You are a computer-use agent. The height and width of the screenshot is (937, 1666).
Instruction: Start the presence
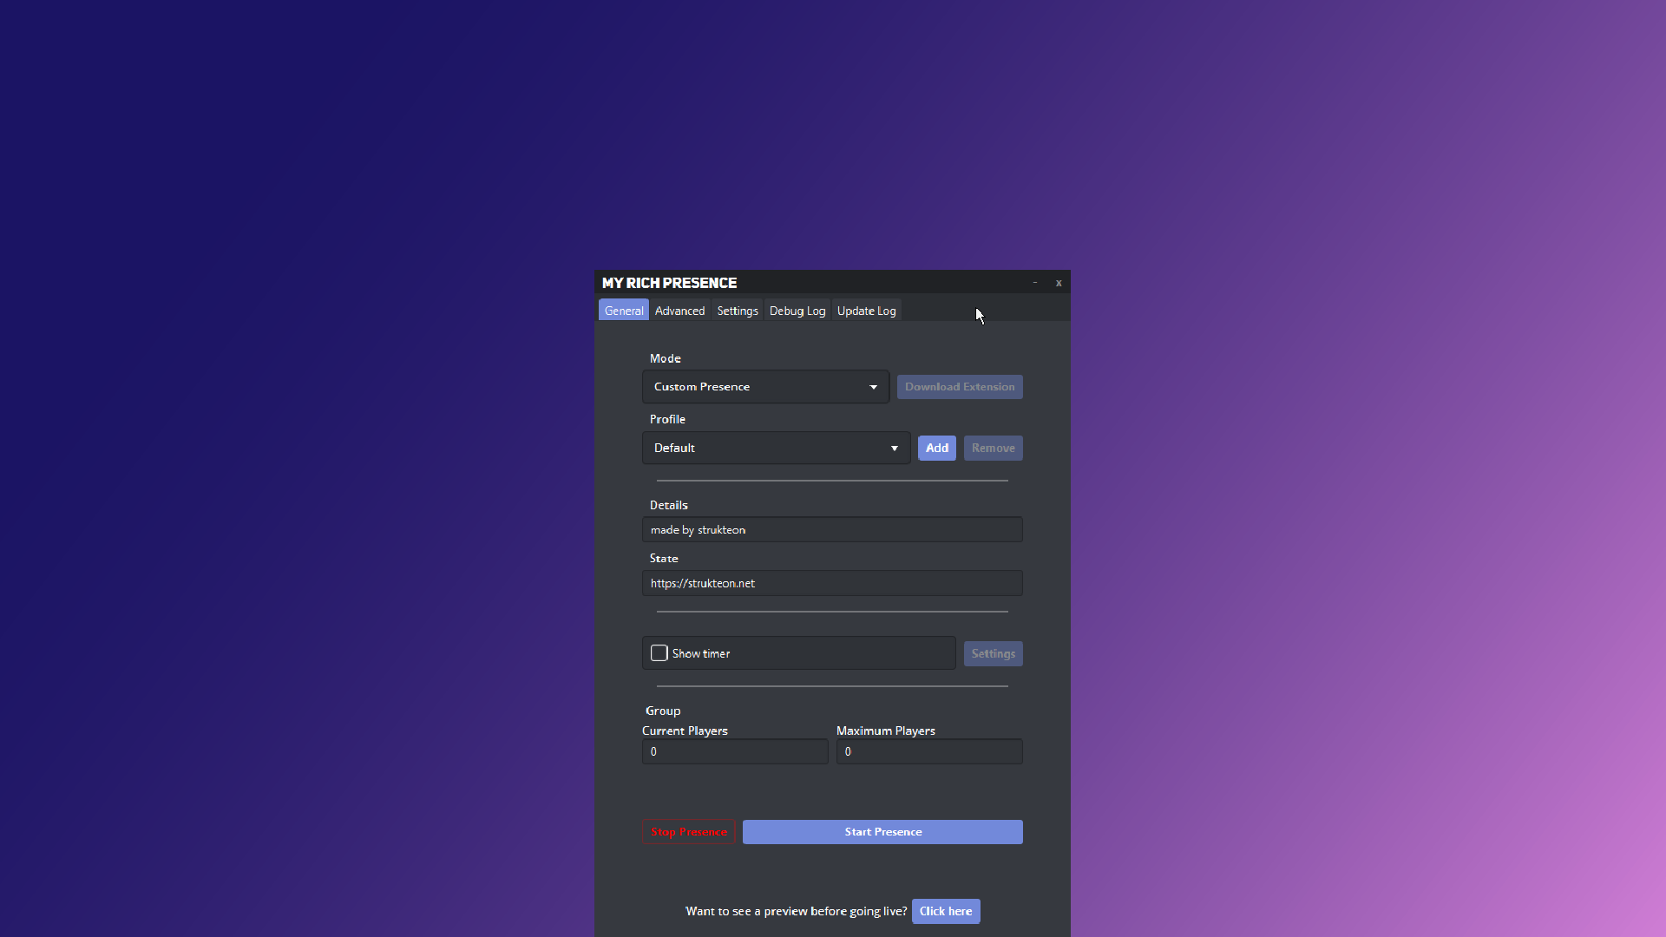tap(882, 832)
